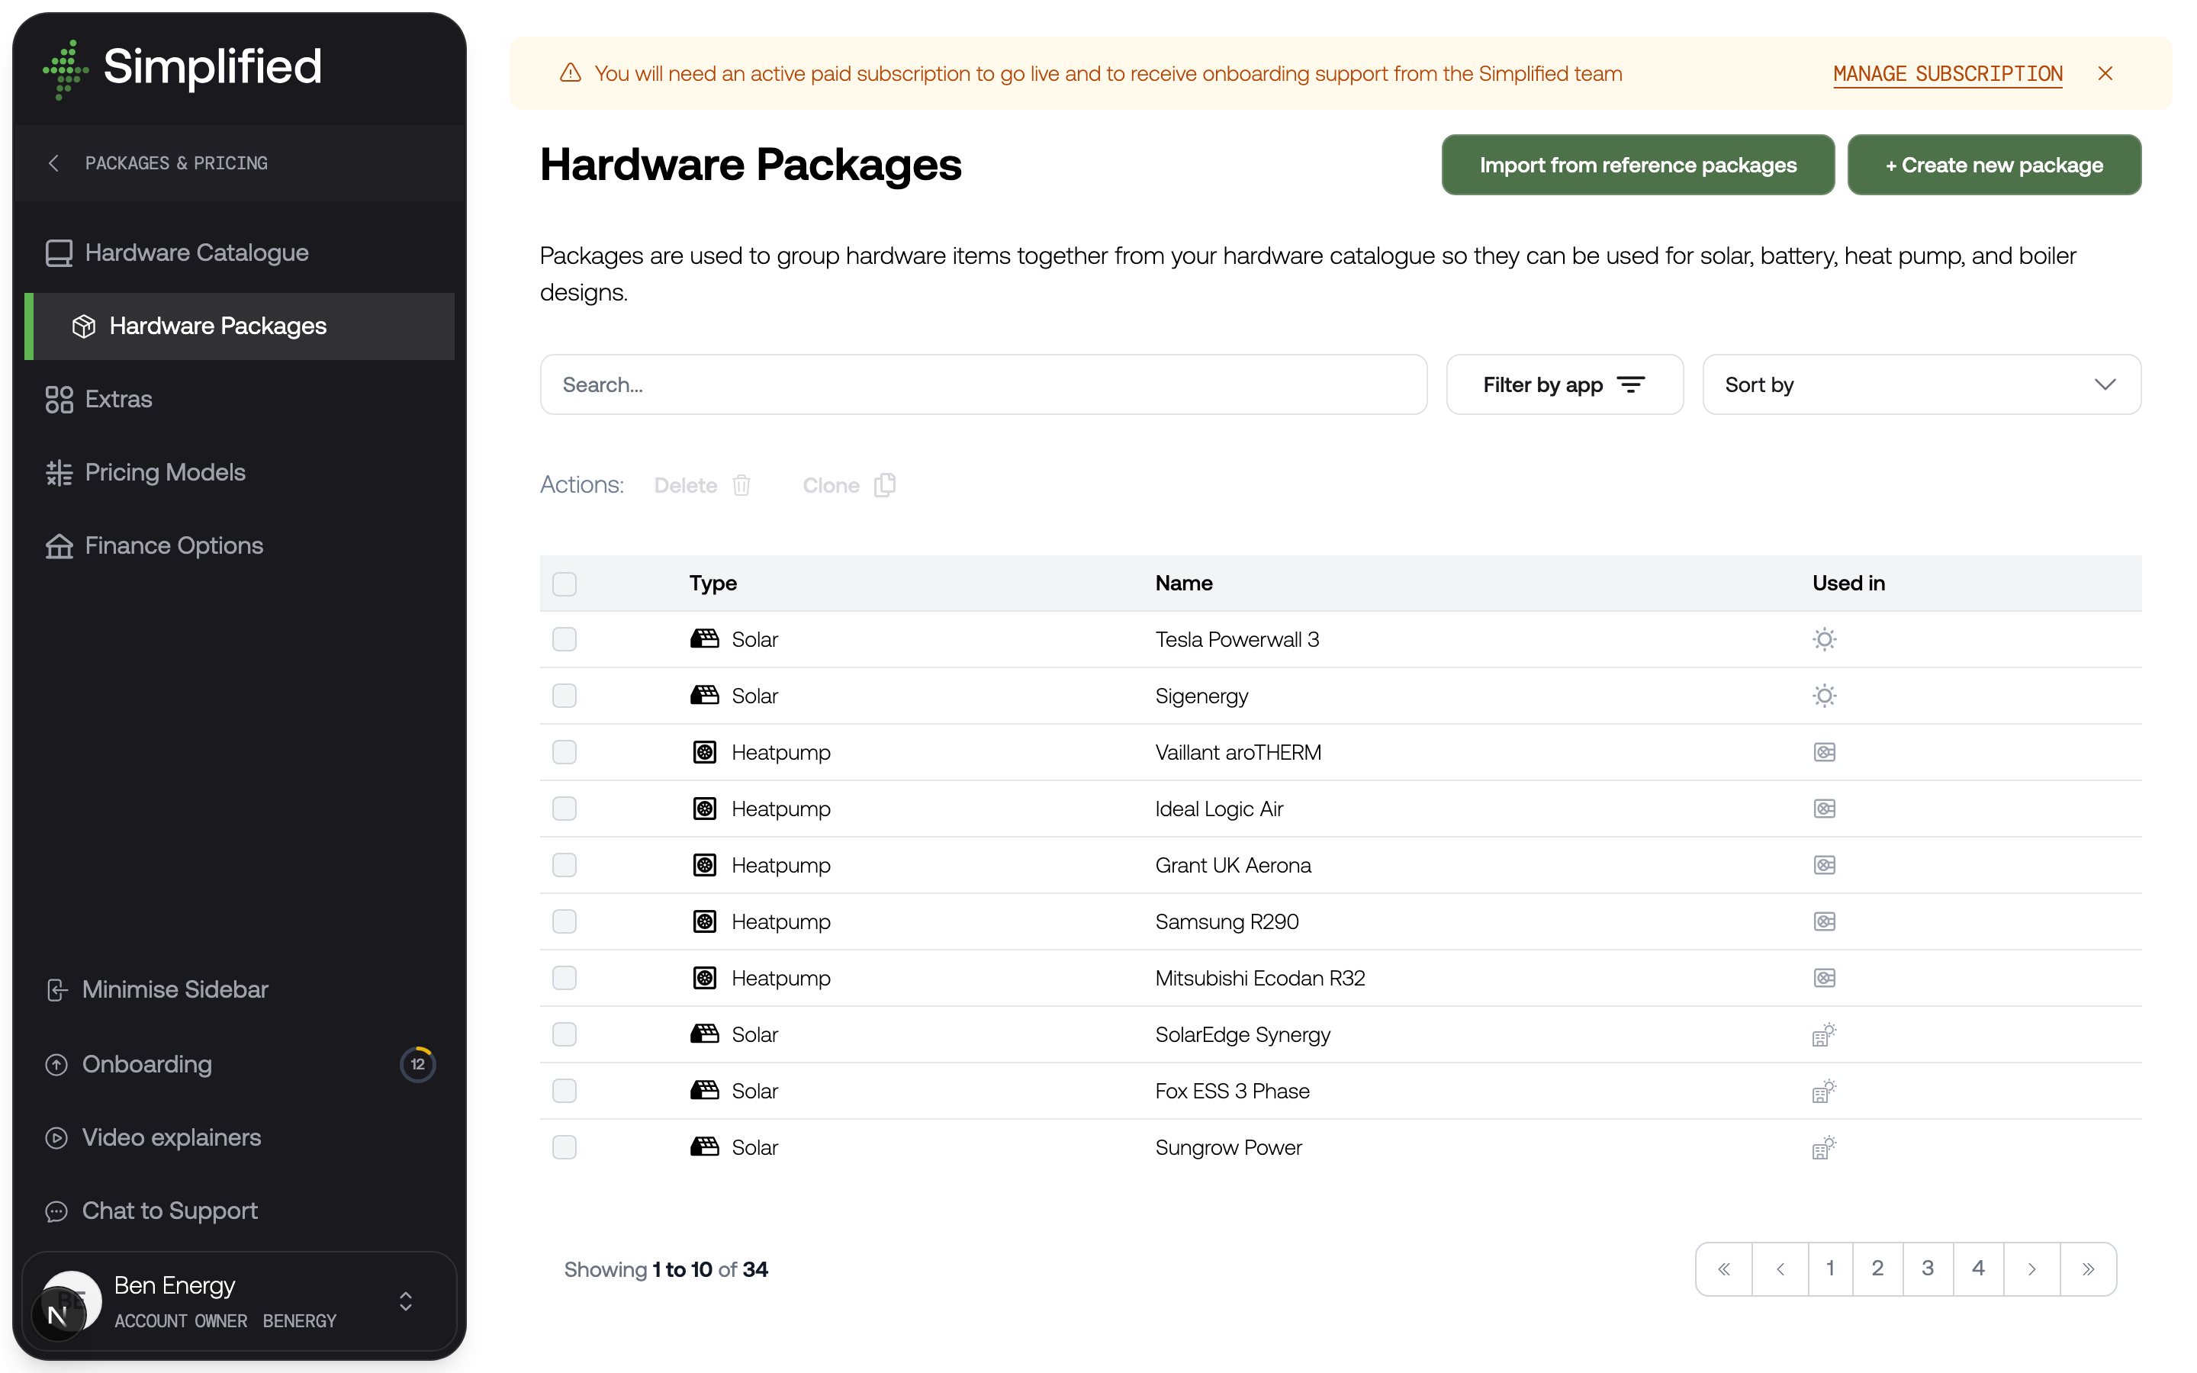The image size is (2197, 1373).
Task: Check the Tesla Powerwall 3 row checkbox
Action: click(x=564, y=639)
